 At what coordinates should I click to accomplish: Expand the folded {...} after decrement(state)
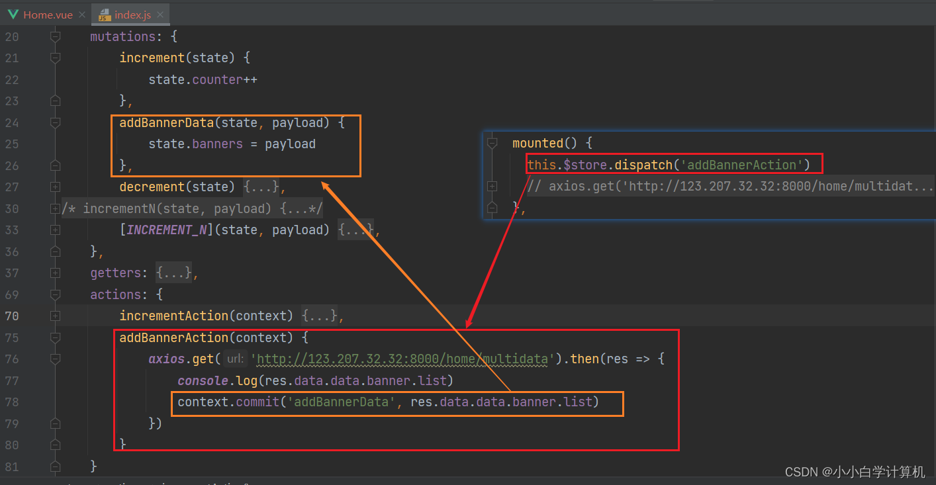tap(261, 187)
